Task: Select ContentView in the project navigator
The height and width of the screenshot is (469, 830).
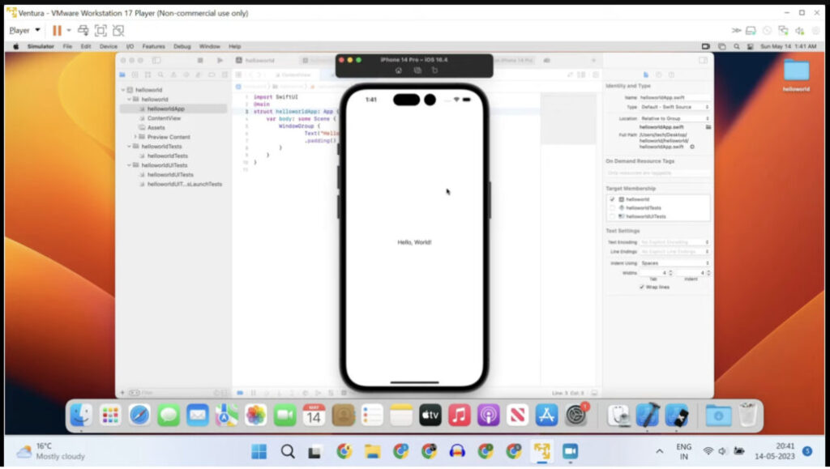Action: tap(164, 118)
